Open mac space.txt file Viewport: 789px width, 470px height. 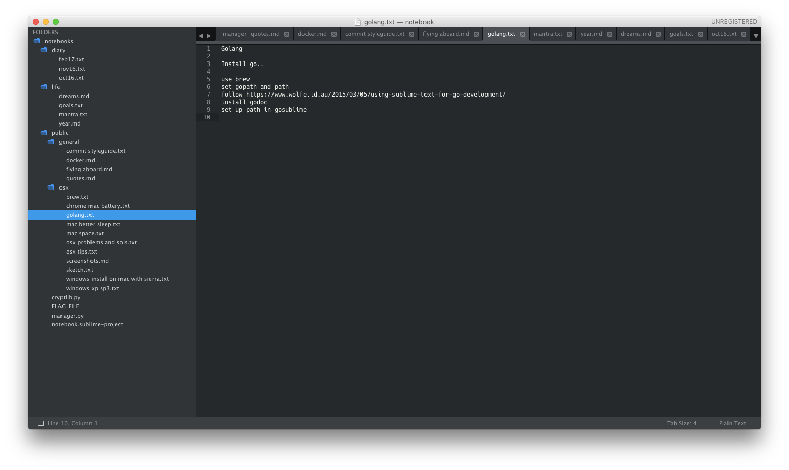[85, 233]
